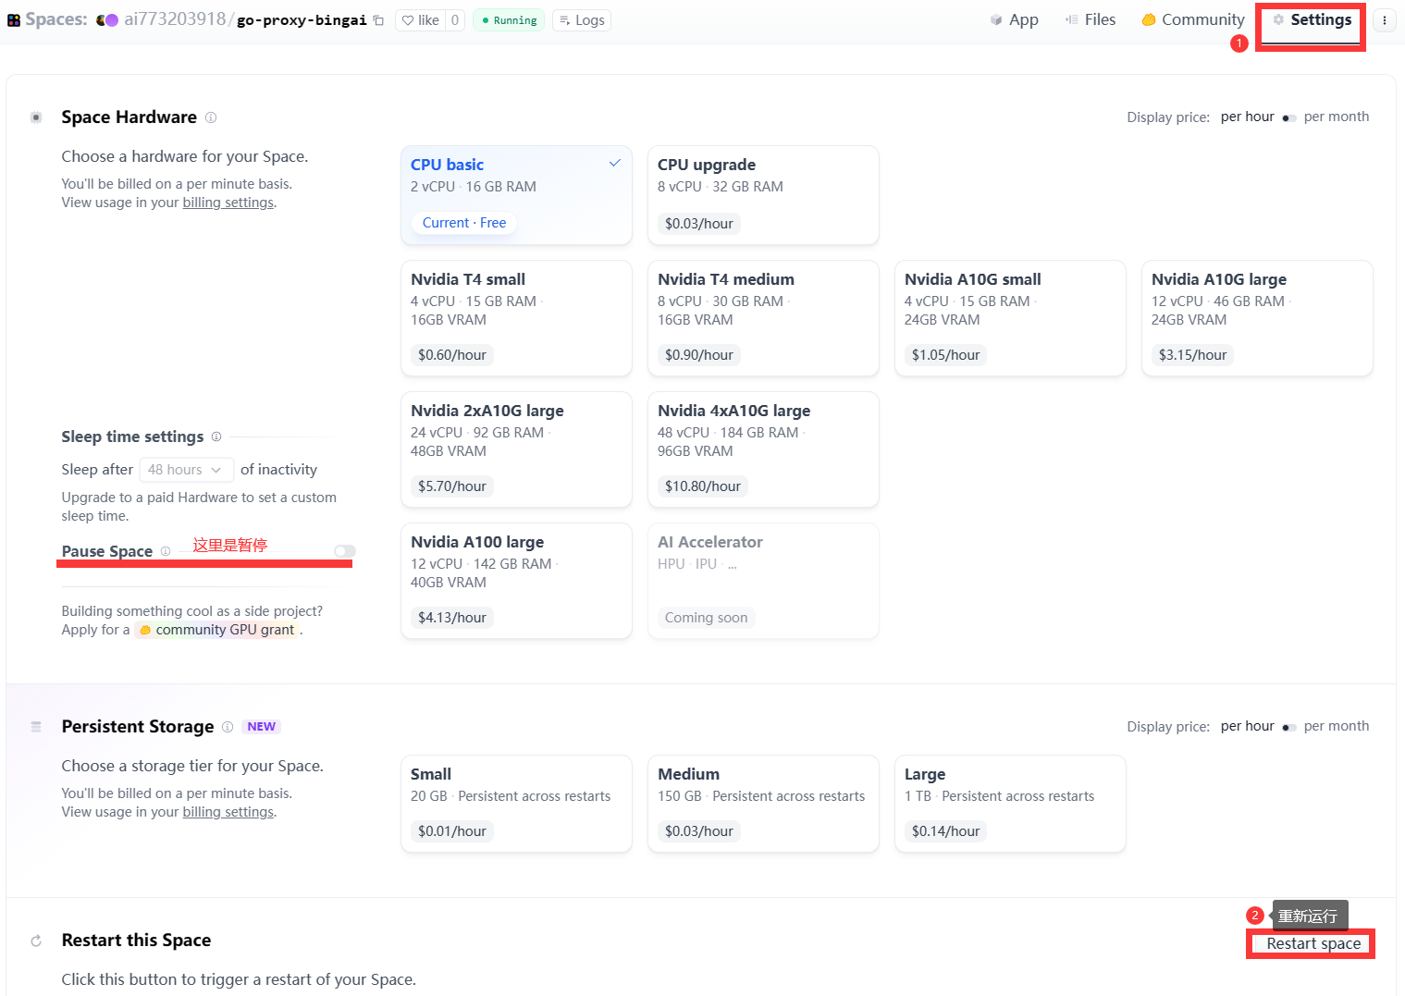
Task: Pick the Nvidia A10G large hardware
Action: click(1257, 318)
